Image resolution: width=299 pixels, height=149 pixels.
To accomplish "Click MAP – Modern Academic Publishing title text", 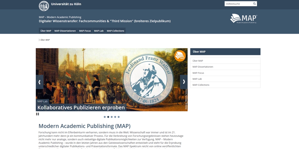I will click(60, 17).
